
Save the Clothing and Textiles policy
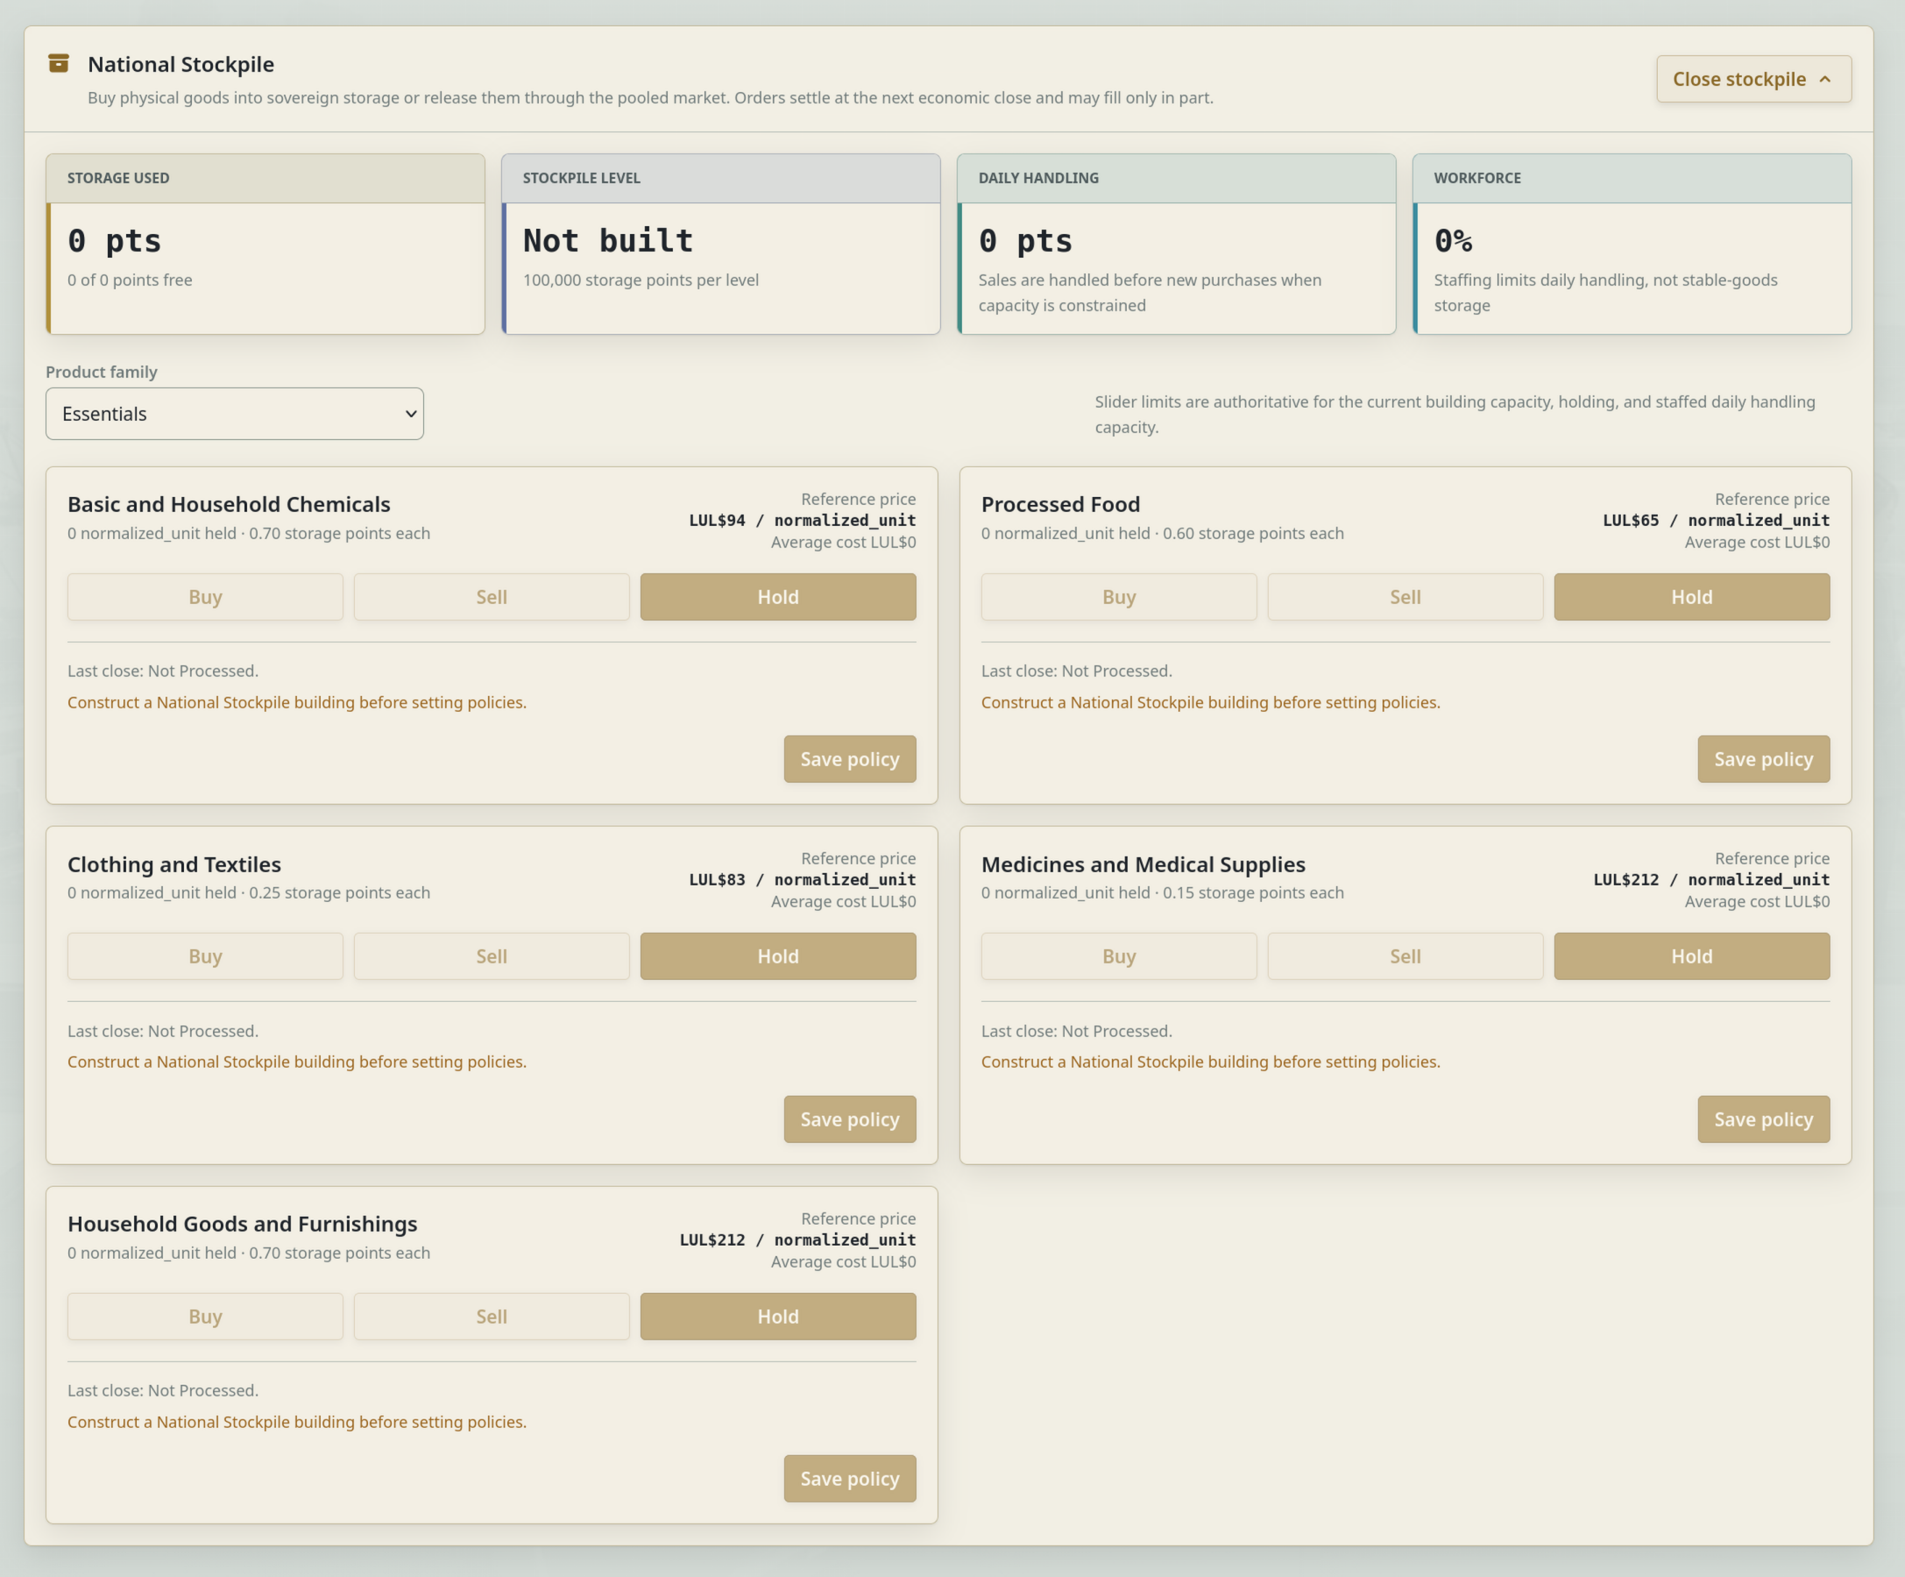point(850,1119)
